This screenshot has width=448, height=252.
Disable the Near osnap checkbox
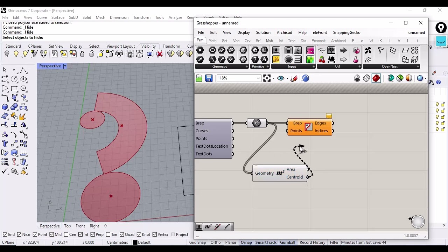coord(19,234)
